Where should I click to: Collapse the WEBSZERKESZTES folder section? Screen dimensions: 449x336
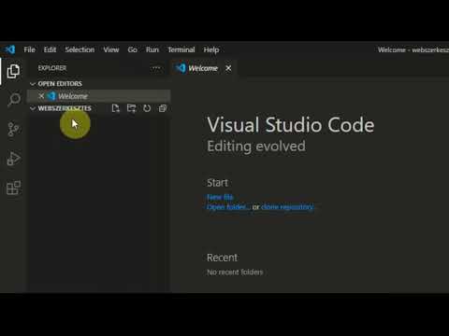pos(33,108)
